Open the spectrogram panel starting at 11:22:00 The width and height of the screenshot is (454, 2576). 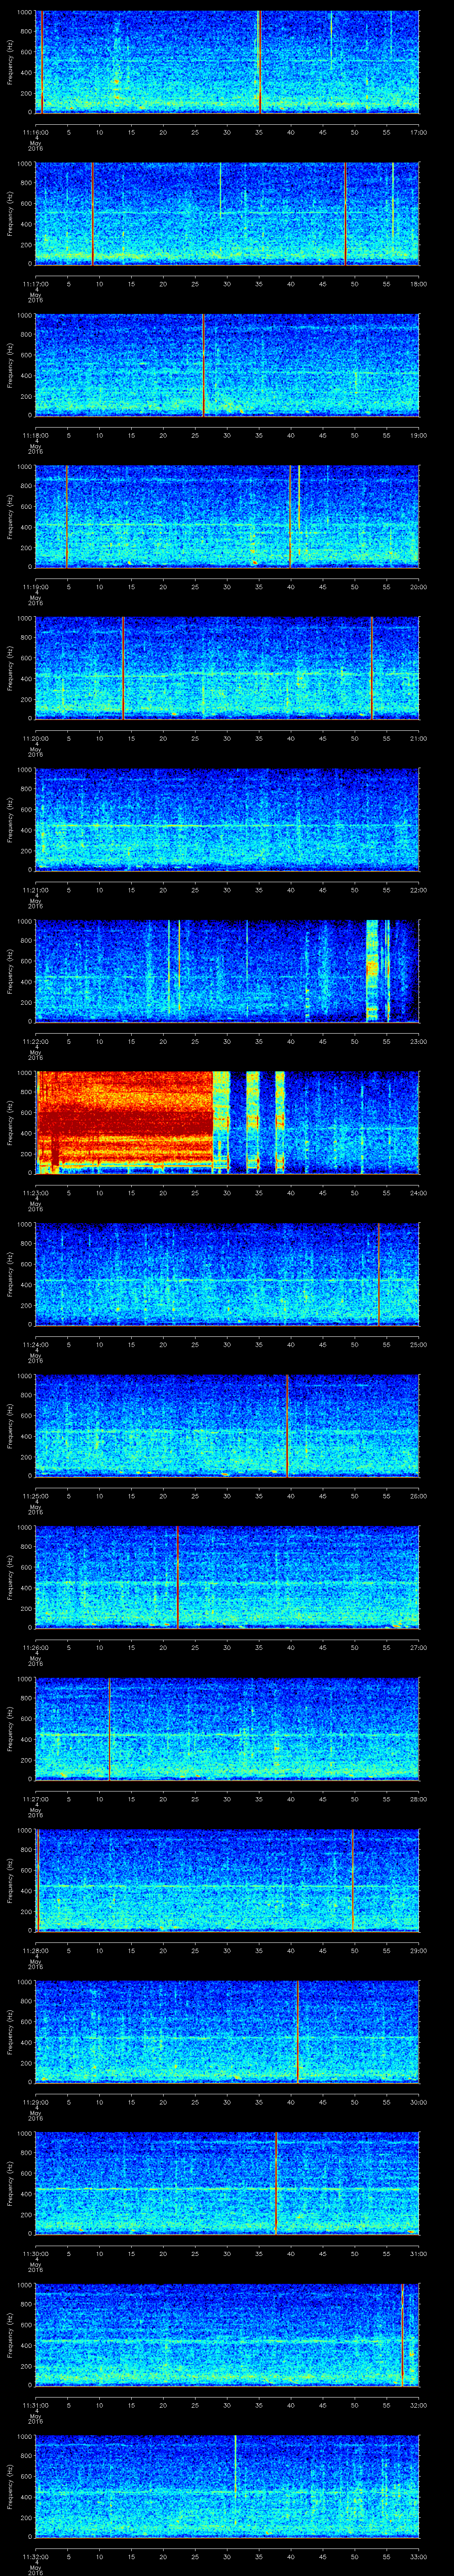coord(227,971)
